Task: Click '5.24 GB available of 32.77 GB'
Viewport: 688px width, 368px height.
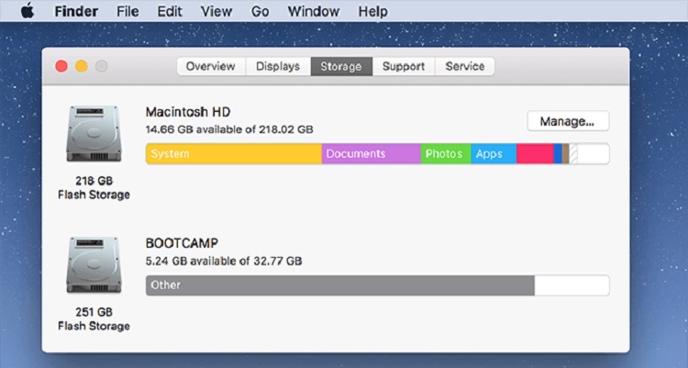Action: point(224,262)
